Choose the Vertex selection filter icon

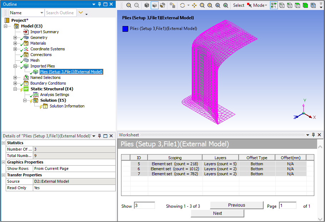pyautogui.click(x=282, y=5)
